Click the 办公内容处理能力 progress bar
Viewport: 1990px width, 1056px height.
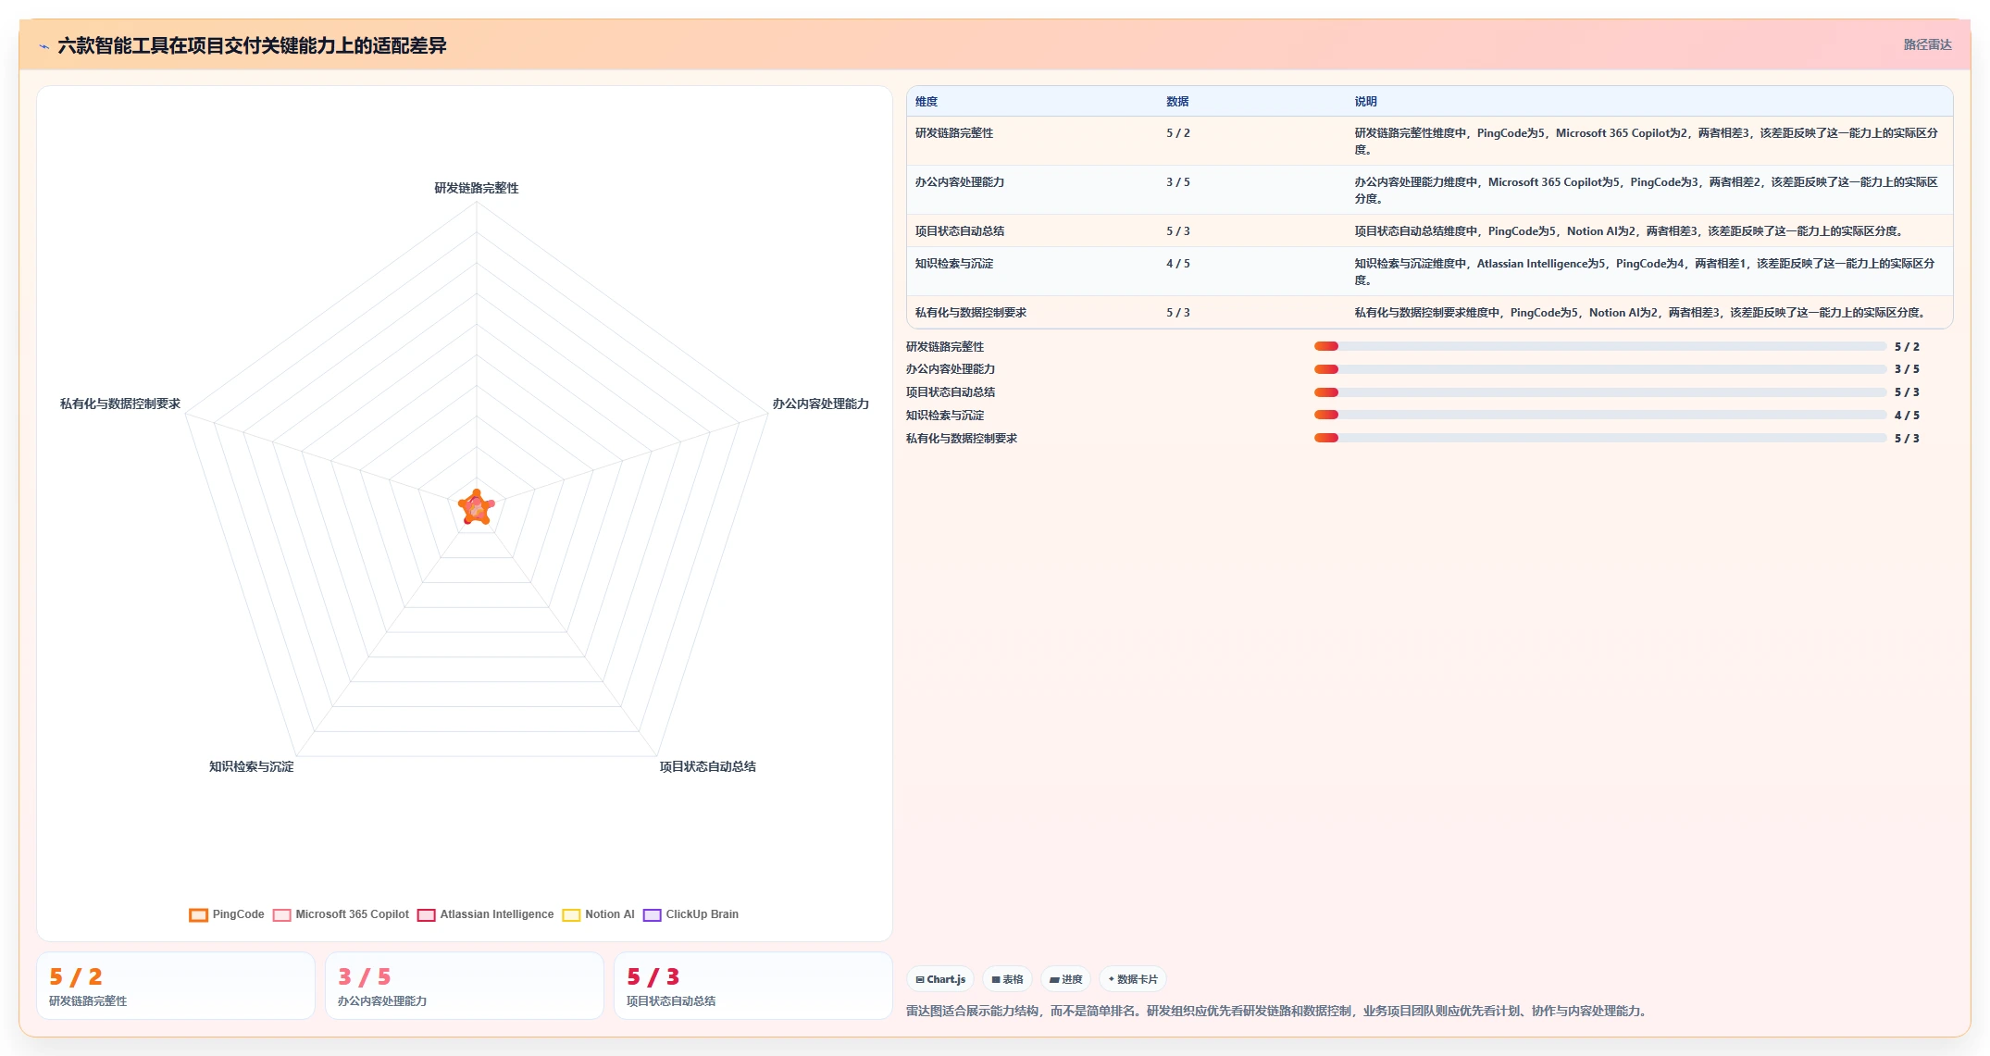1599,369
